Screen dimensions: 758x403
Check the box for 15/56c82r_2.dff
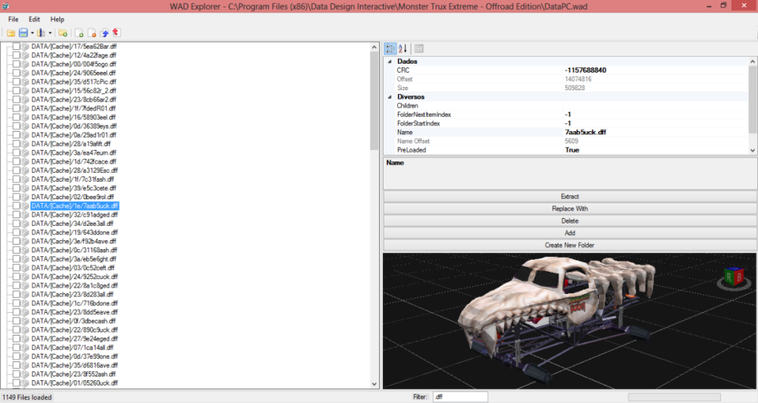pyautogui.click(x=17, y=90)
